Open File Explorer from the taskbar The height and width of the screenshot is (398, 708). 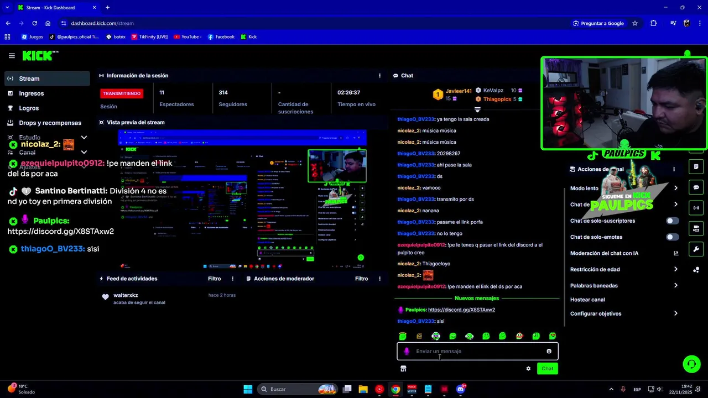tap(363, 389)
